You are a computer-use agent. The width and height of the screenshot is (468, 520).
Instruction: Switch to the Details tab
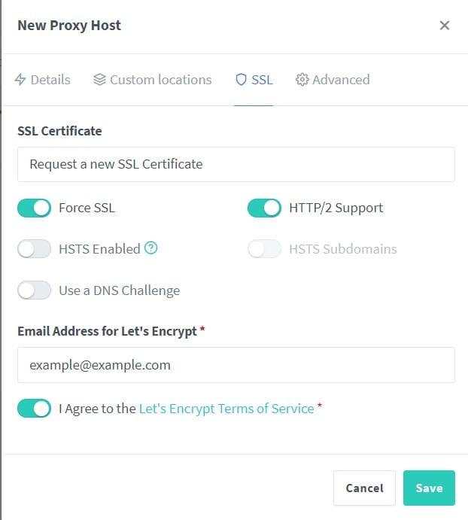[x=42, y=80]
